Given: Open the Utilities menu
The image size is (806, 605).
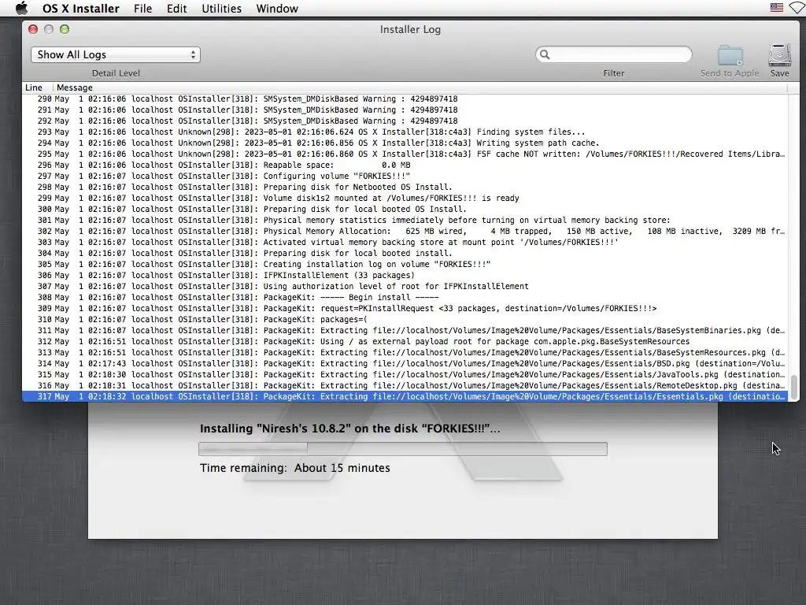Looking at the screenshot, I should pos(221,9).
